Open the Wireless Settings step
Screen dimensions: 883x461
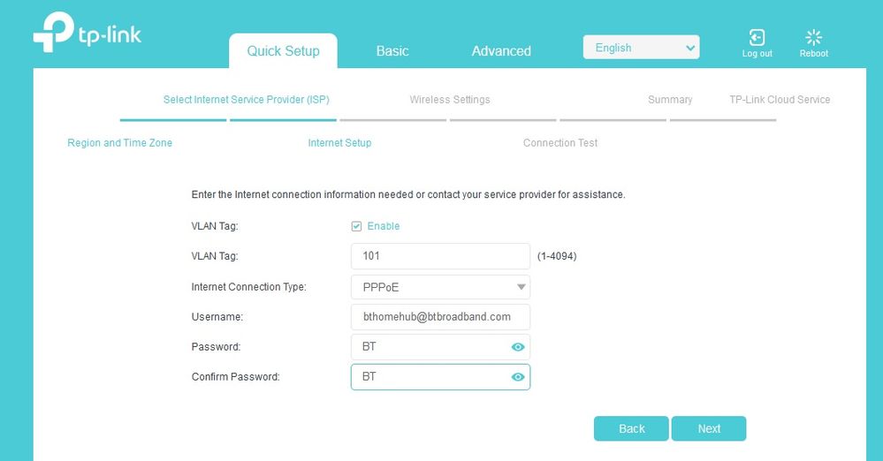point(450,100)
